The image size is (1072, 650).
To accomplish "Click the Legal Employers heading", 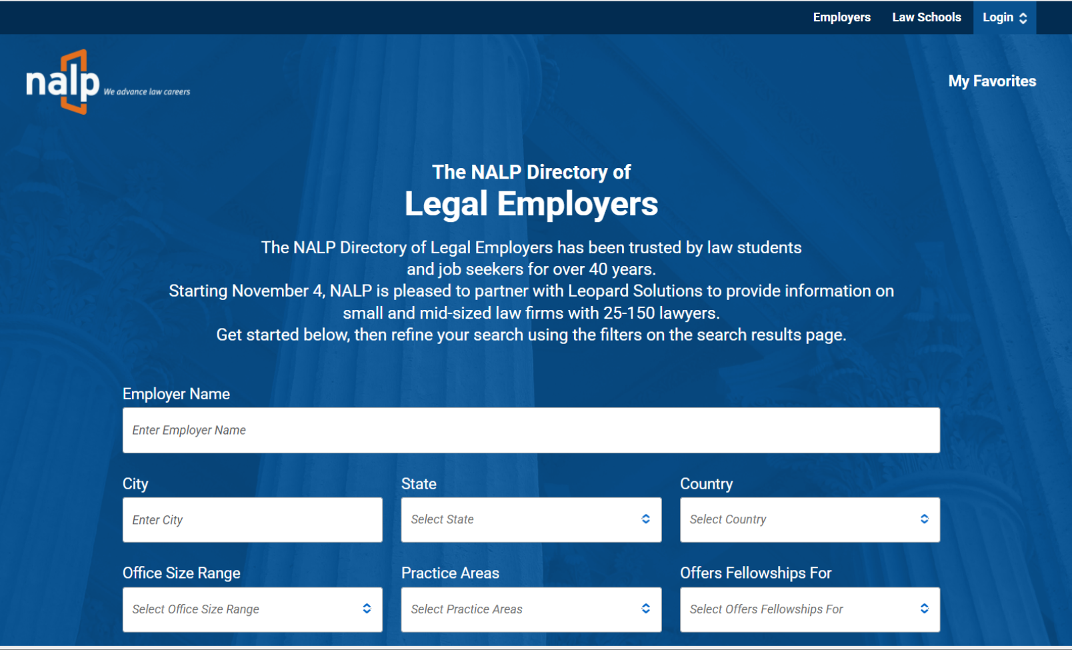I will pos(531,204).
